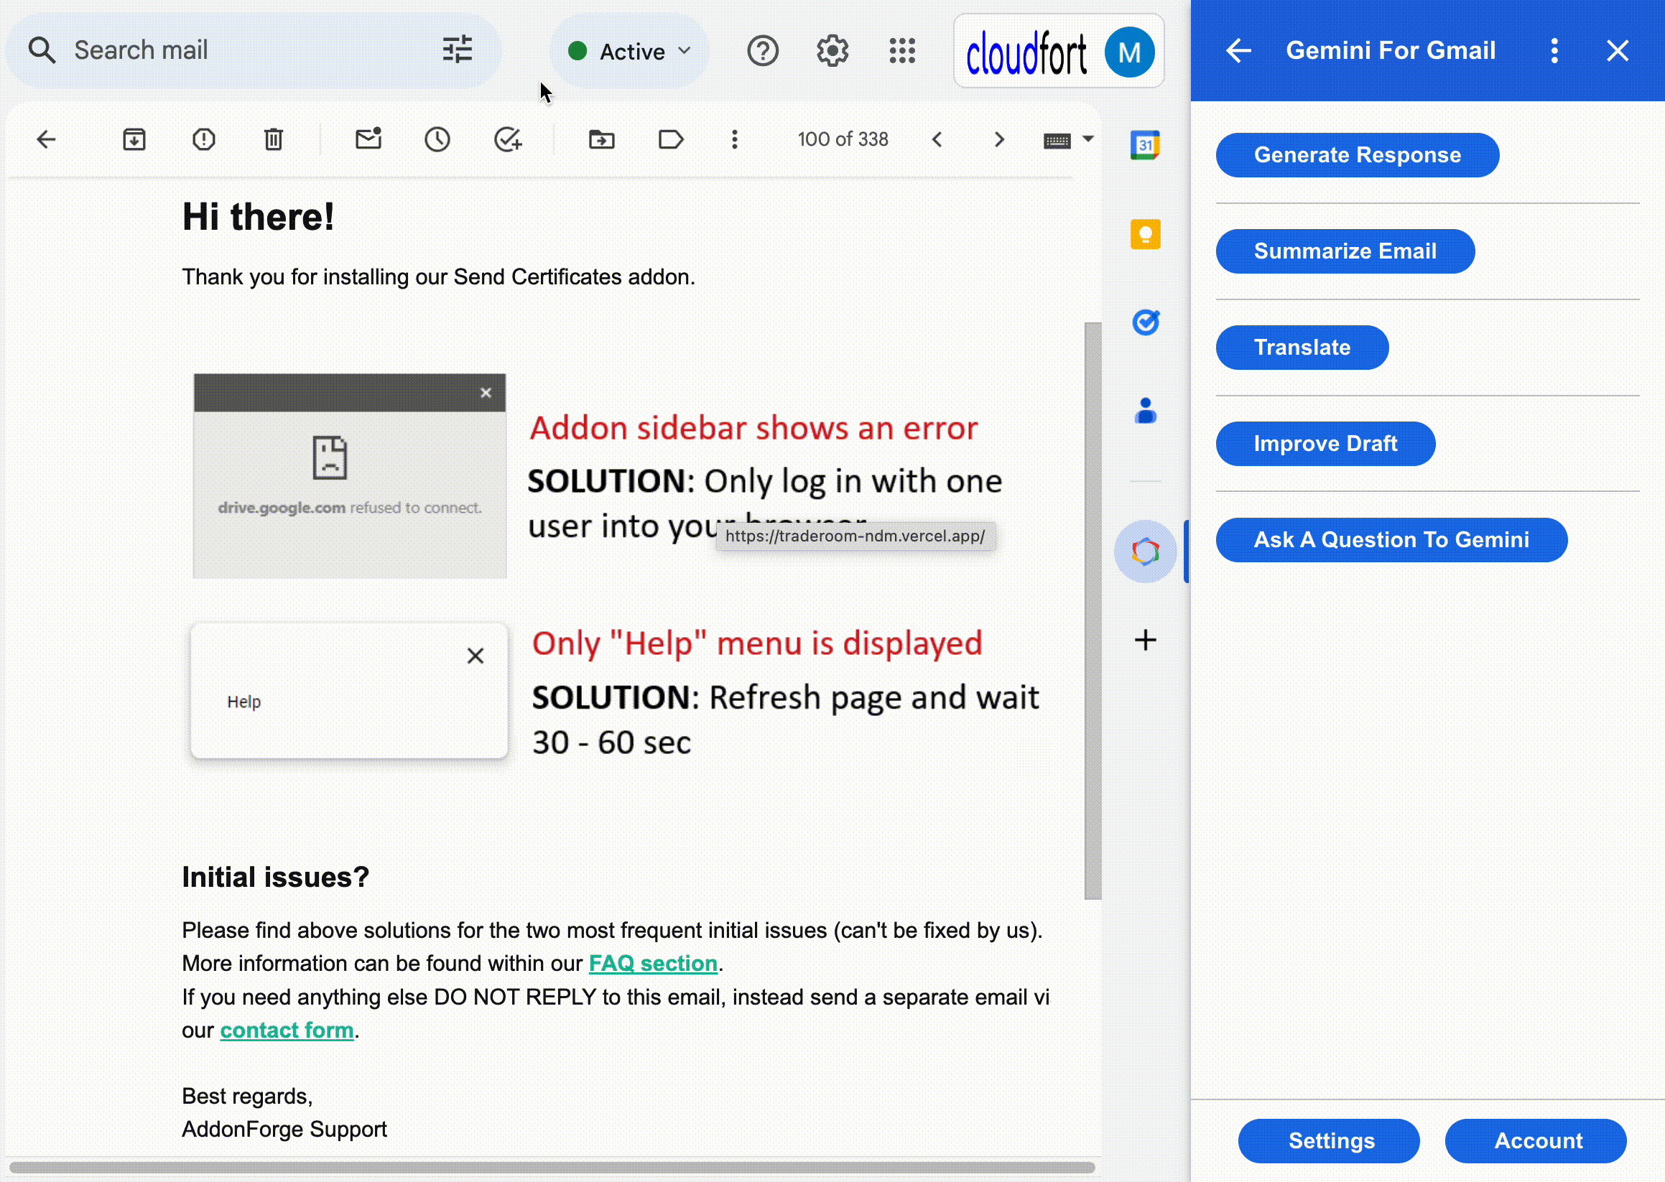The width and height of the screenshot is (1665, 1182).
Task: Get add-ons with plus icon
Action: point(1145,640)
